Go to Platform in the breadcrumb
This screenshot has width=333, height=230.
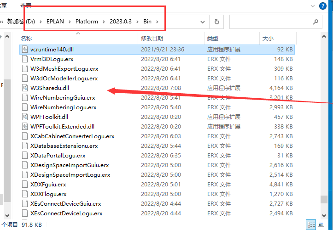click(87, 22)
